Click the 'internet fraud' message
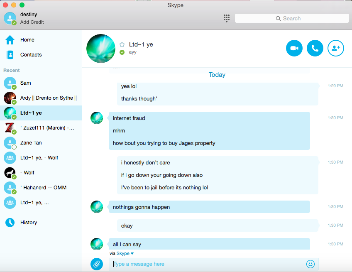The height and width of the screenshot is (272, 352). tap(129, 118)
